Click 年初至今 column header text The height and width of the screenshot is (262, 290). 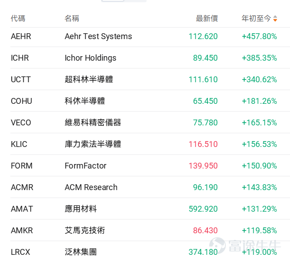click(x=256, y=18)
